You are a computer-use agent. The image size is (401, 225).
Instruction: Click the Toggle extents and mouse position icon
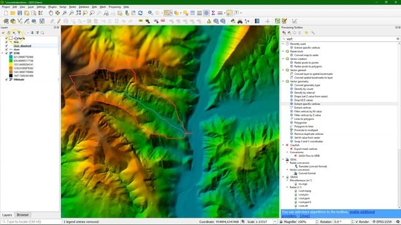point(243,222)
